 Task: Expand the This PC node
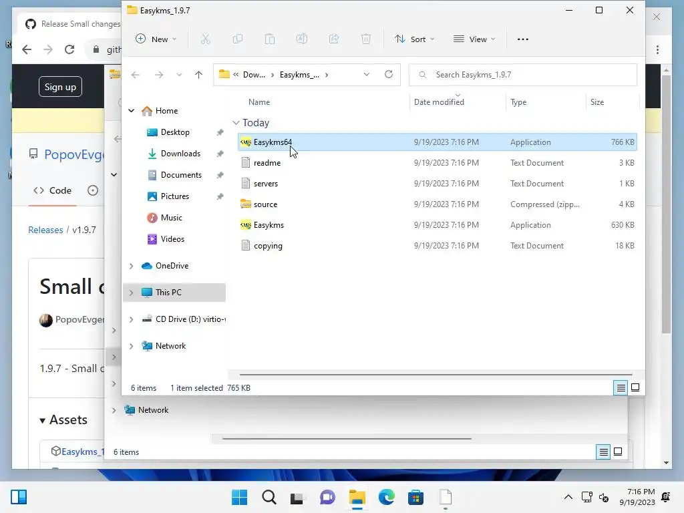pyautogui.click(x=132, y=293)
